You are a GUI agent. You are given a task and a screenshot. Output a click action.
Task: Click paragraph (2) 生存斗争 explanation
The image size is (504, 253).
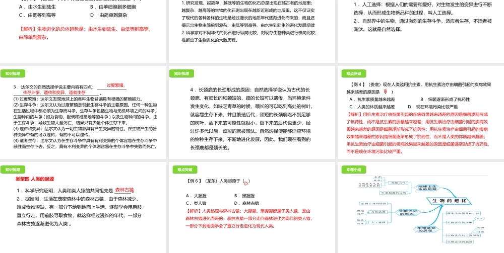[85, 114]
